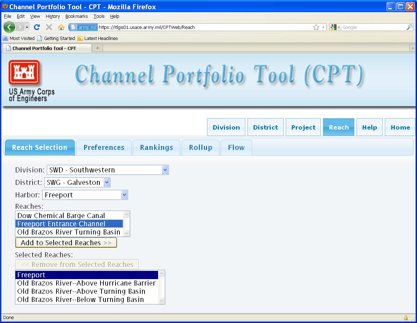Open the CPT Help navigation button
This screenshot has height=323, width=417.
click(x=370, y=127)
